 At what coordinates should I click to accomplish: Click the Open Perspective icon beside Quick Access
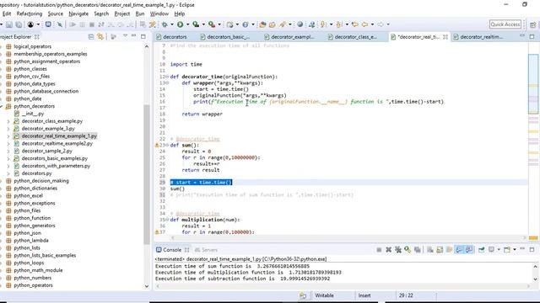(532, 24)
